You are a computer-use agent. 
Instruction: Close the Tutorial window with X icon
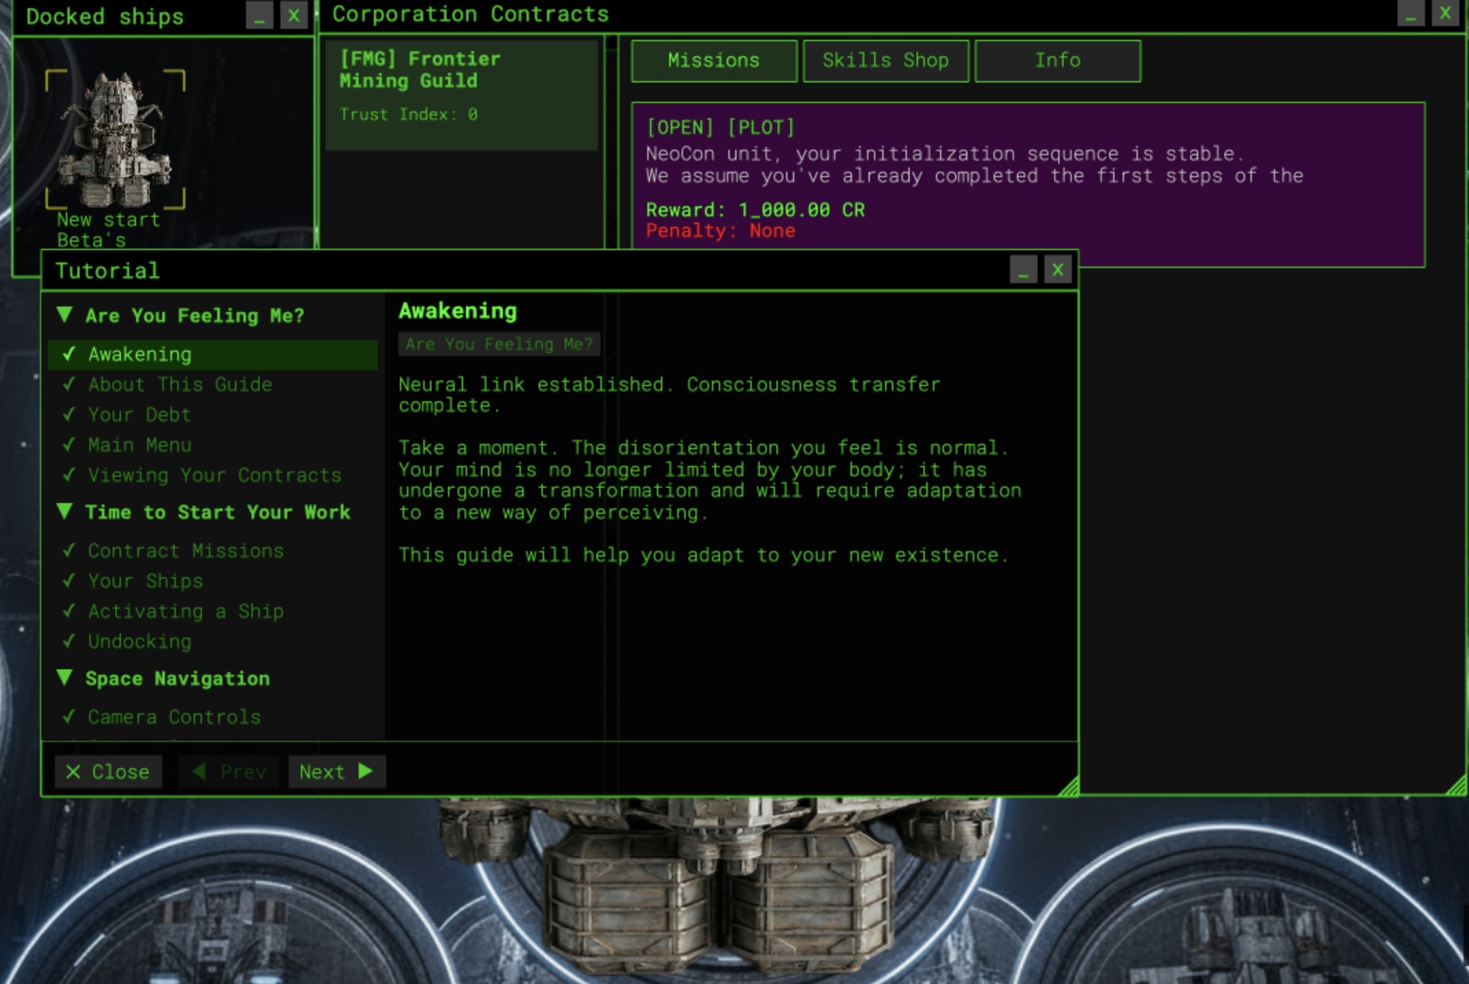click(x=1057, y=270)
